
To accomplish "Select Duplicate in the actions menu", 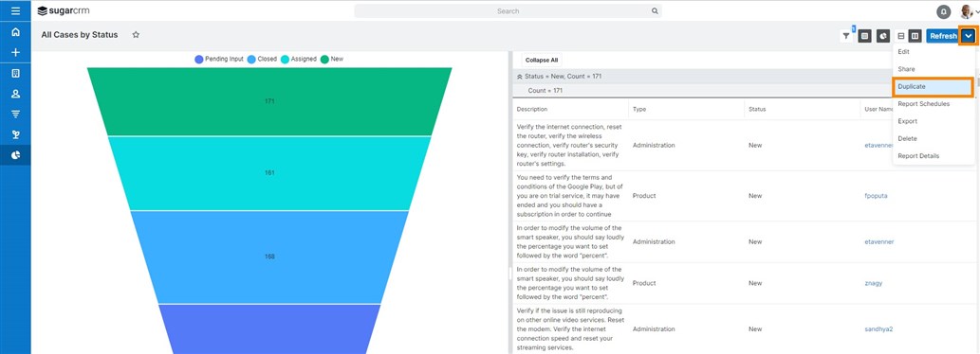I will tap(934, 87).
